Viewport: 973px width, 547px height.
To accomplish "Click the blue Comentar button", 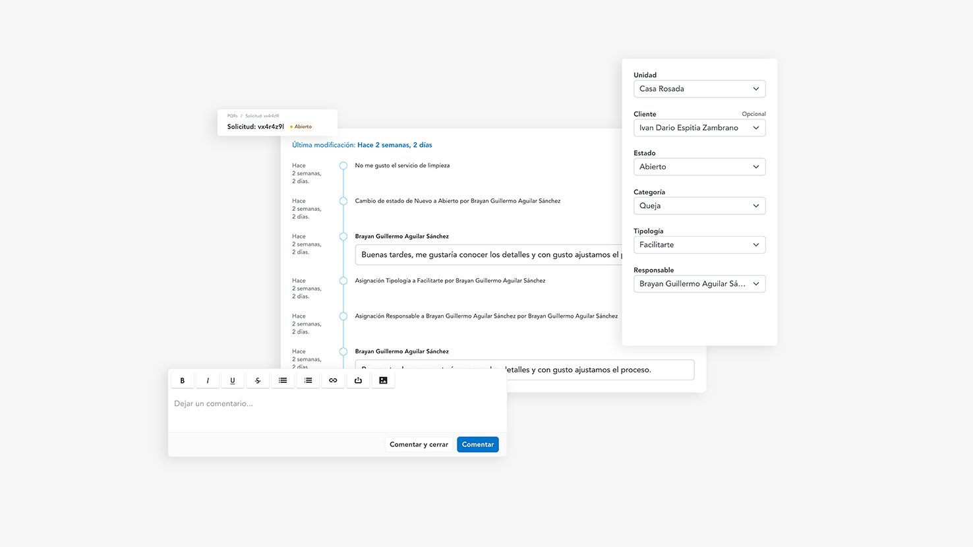I will [x=477, y=445].
